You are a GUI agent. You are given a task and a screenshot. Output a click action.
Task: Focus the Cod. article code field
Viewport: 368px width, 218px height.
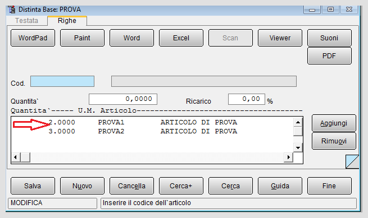tap(62, 81)
